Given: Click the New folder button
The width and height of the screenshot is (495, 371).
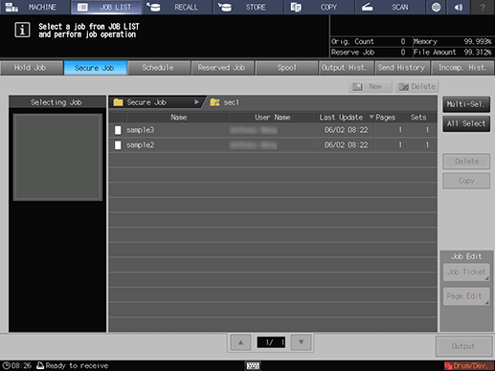Looking at the screenshot, I should (x=370, y=86).
